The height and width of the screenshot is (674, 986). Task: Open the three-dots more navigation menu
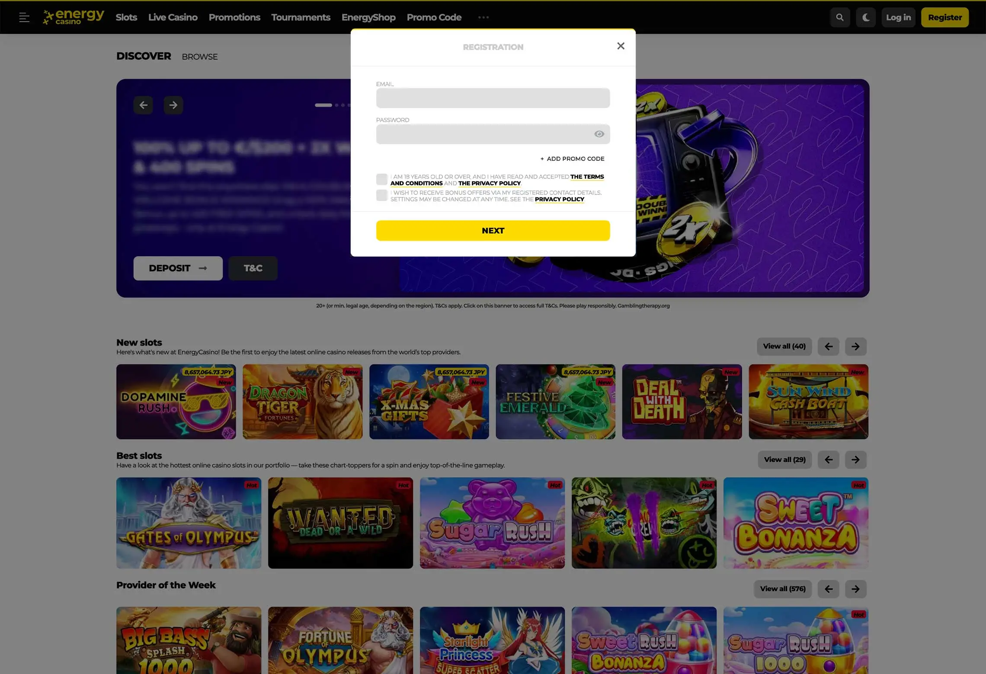click(483, 17)
